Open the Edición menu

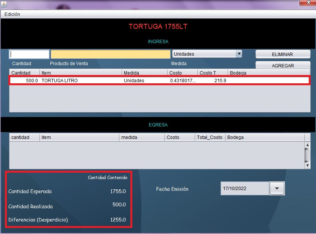pos(12,14)
